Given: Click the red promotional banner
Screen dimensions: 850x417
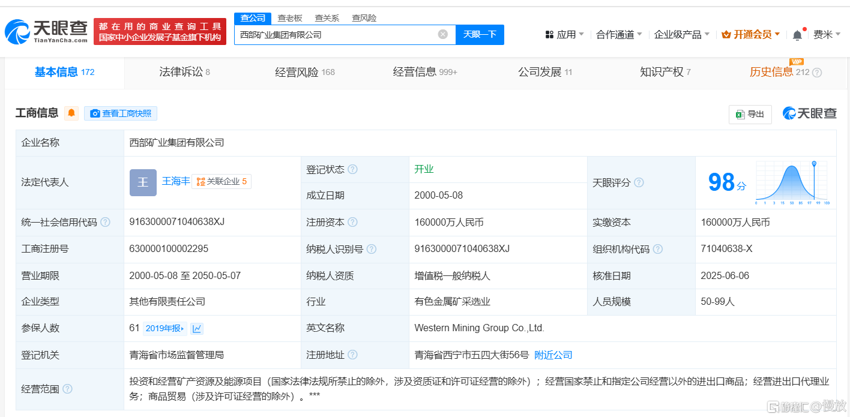Looking at the screenshot, I should coord(160,31).
